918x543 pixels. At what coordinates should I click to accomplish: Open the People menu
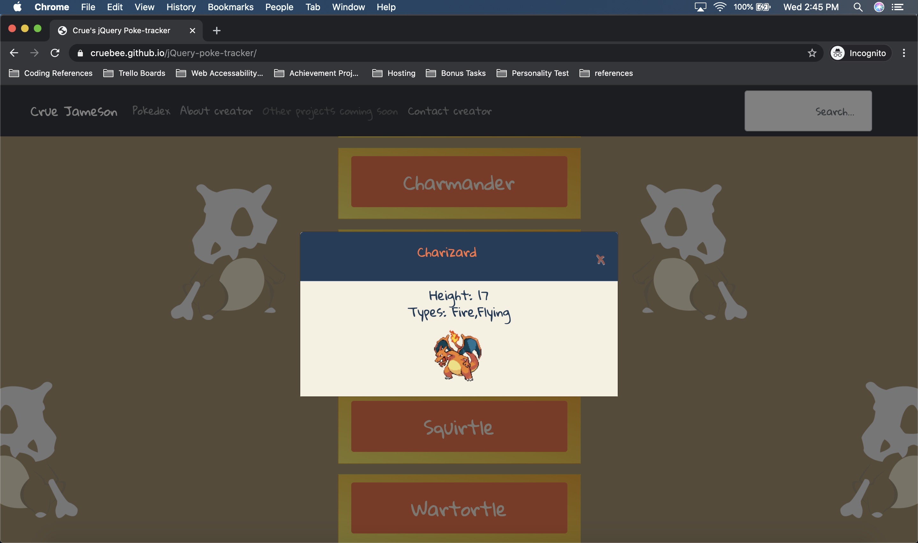[x=279, y=7]
